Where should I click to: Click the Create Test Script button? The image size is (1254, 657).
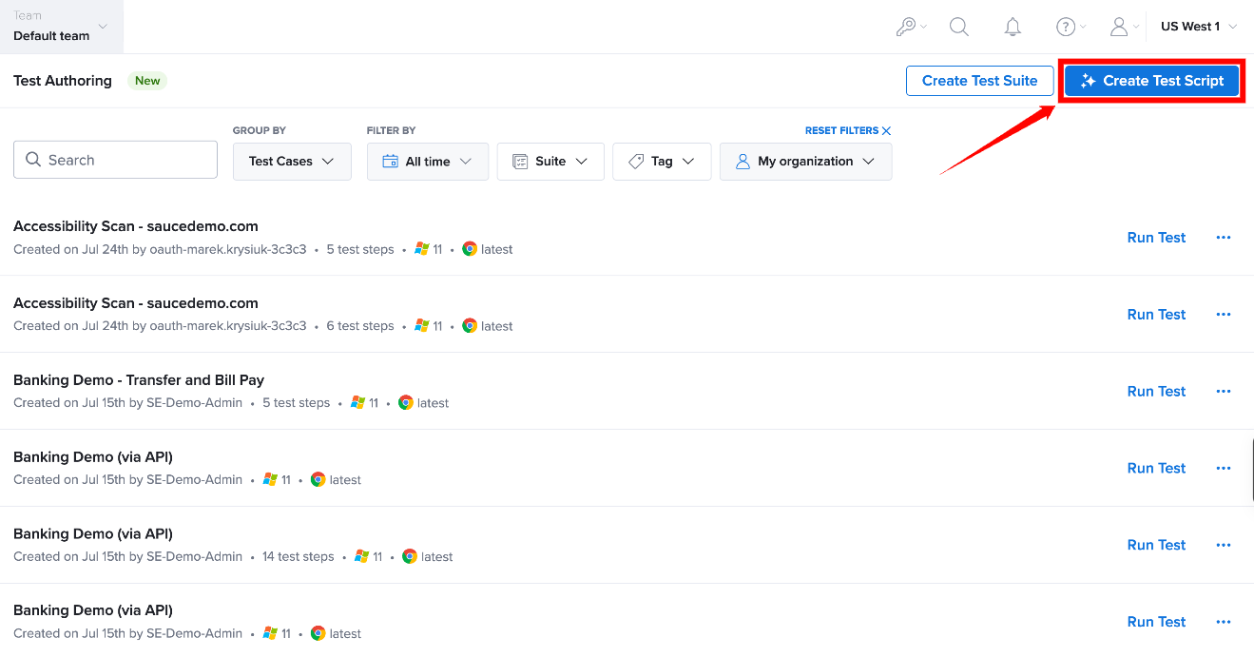coord(1151,81)
